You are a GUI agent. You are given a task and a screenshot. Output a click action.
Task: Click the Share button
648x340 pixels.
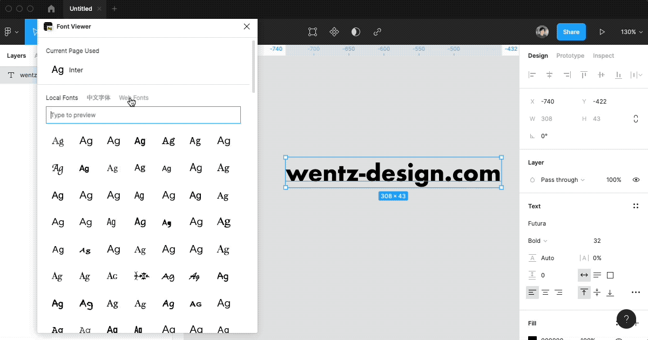571,32
